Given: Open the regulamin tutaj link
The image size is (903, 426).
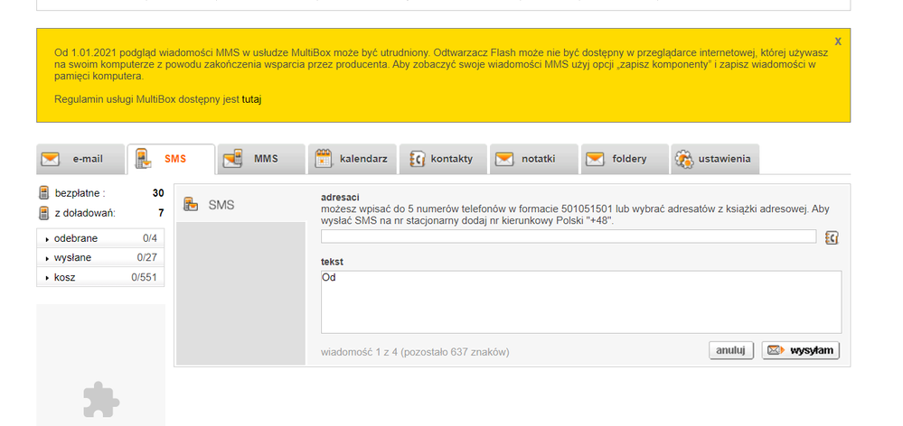Looking at the screenshot, I should 251,99.
